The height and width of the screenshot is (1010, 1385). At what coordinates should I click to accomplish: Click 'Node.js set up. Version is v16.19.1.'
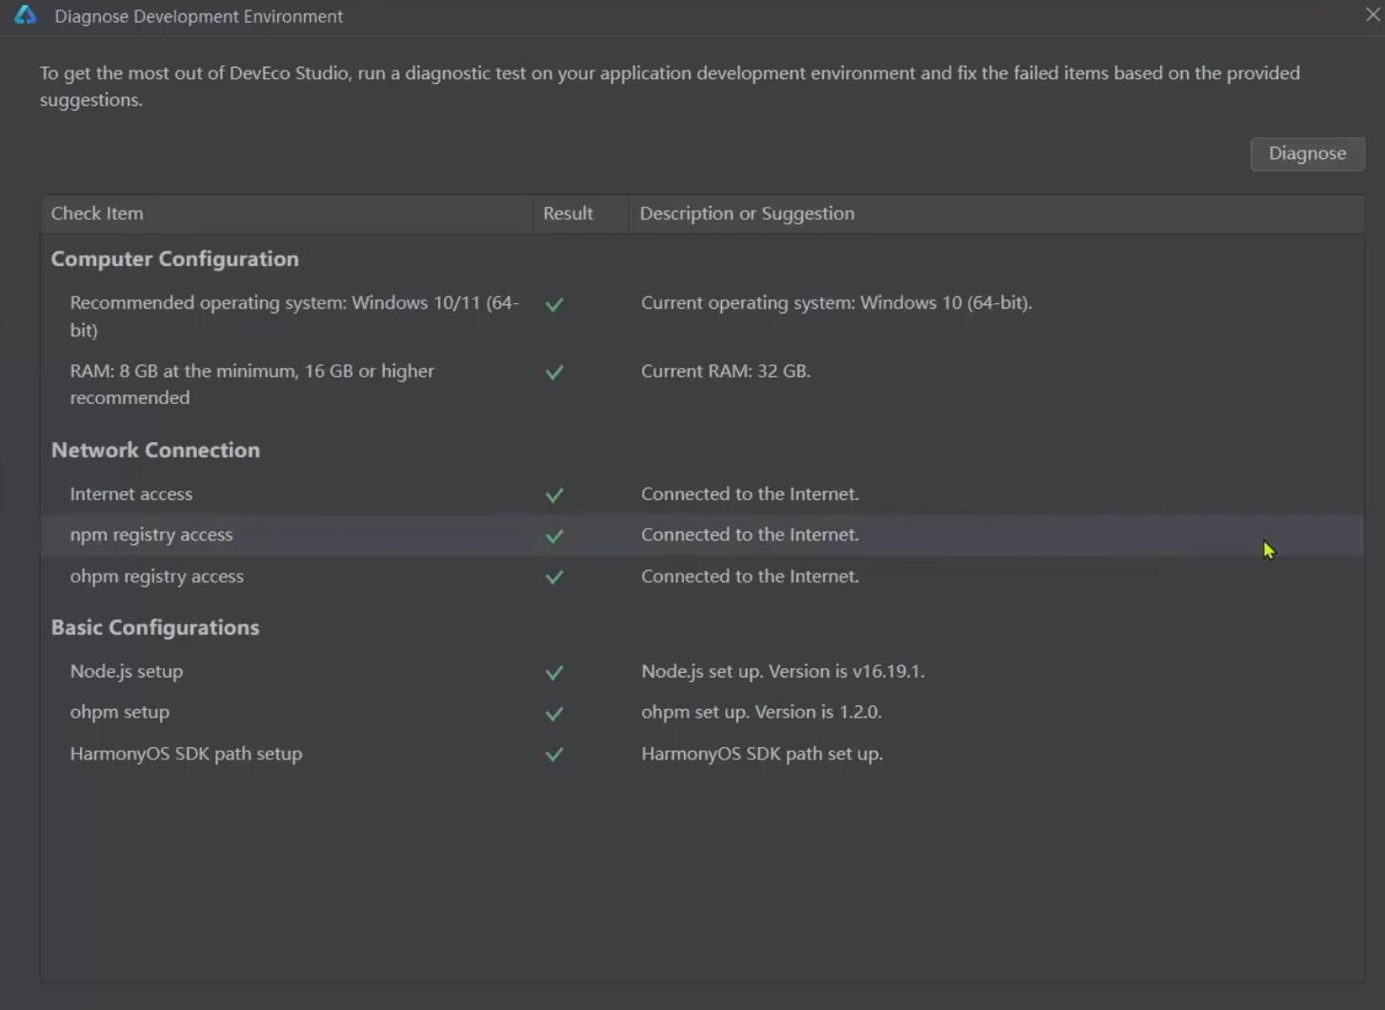pyautogui.click(x=783, y=671)
